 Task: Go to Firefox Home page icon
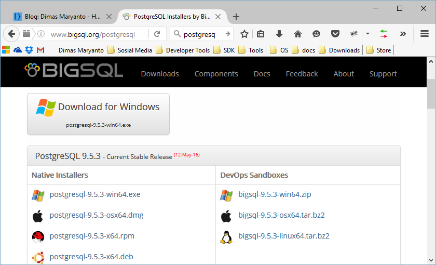coord(298,34)
